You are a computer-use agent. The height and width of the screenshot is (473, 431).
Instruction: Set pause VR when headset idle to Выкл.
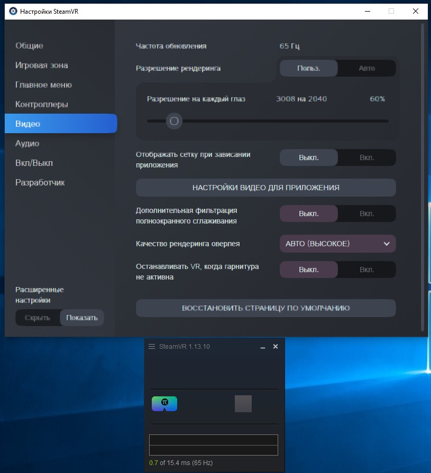coord(308,270)
